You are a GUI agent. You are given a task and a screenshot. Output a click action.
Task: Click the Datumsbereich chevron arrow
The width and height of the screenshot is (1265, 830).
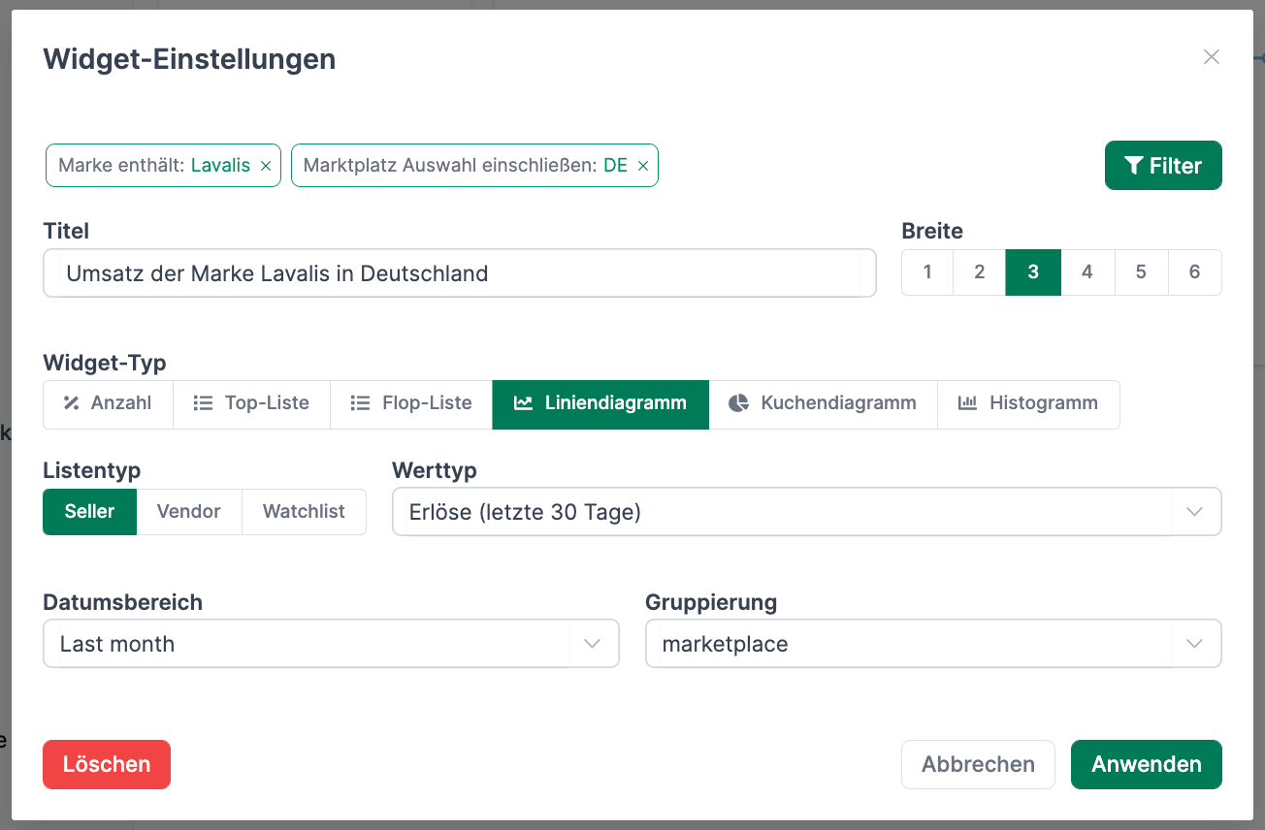pyautogui.click(x=592, y=644)
